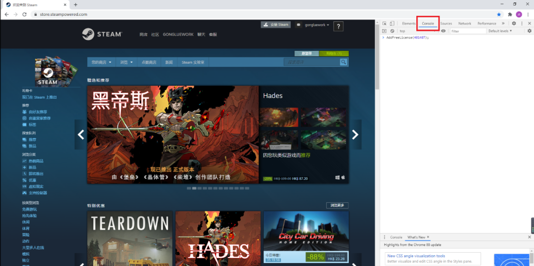The width and height of the screenshot is (534, 266).
Task: Click the Steam store search magnifier icon
Action: click(x=344, y=62)
